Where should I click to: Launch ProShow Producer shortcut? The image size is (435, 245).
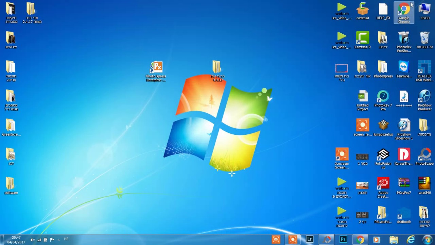coord(425,100)
